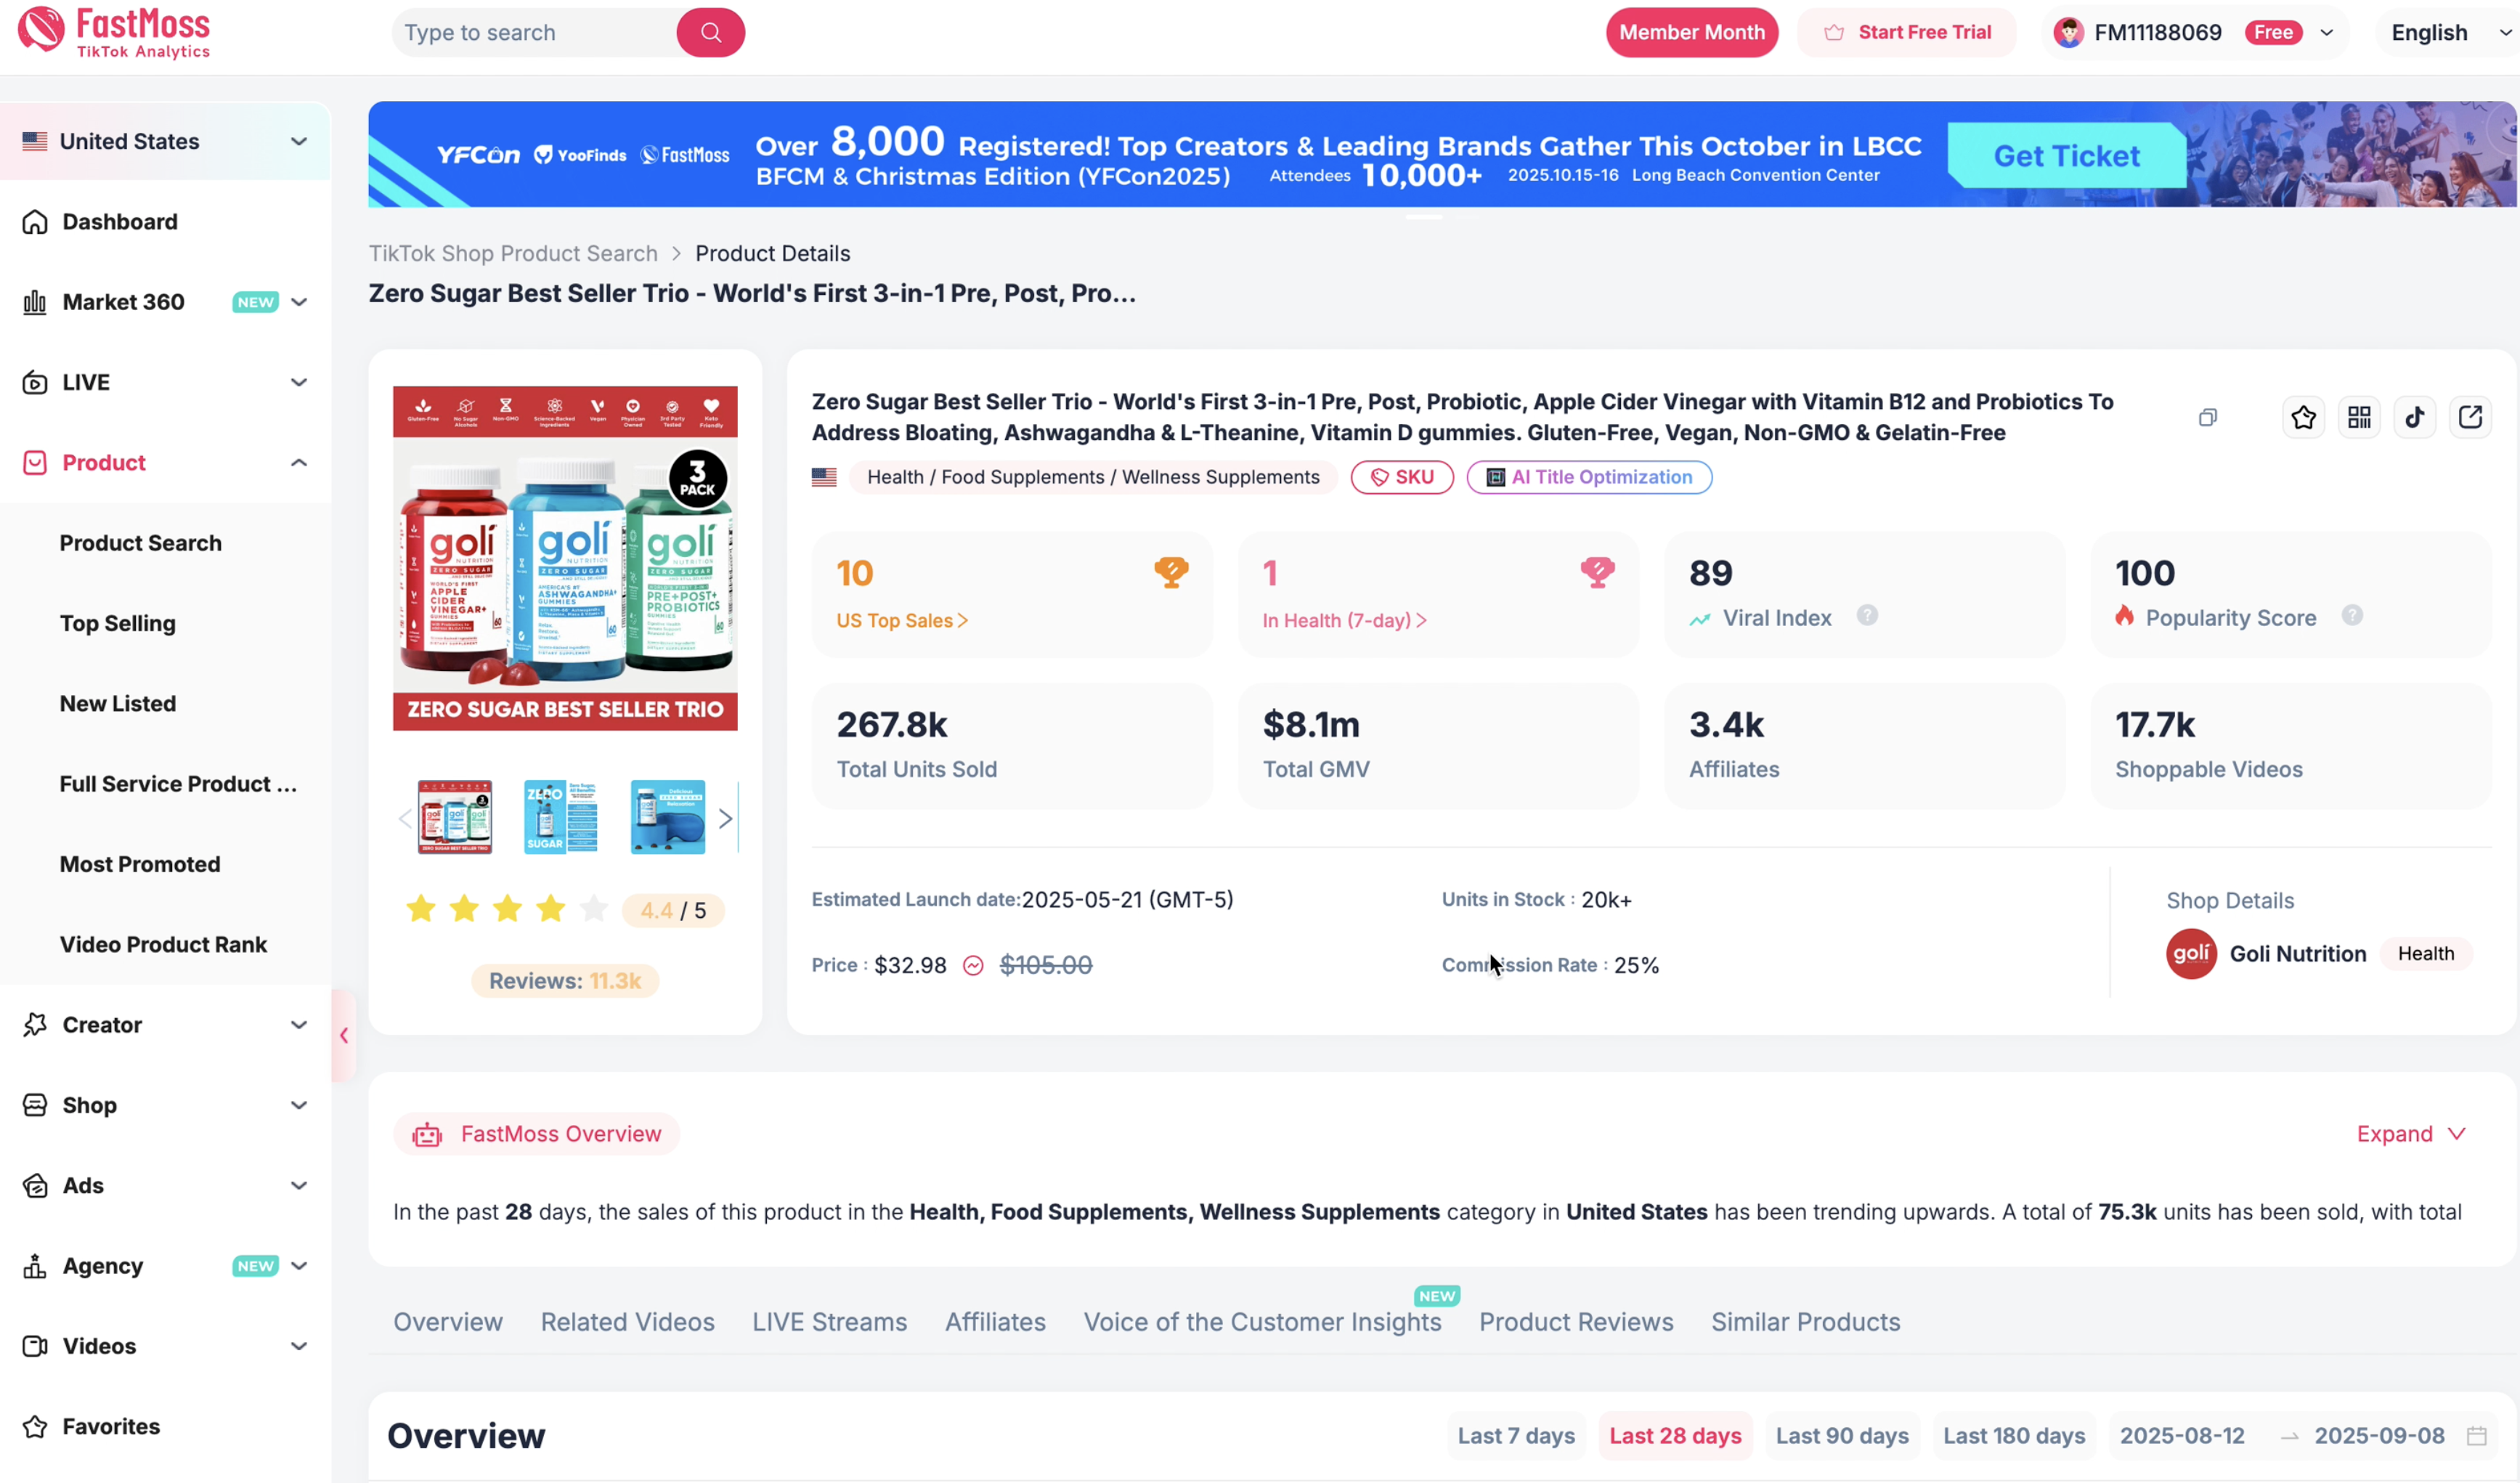Copy the product title with the copy icon
The height and width of the screenshot is (1483, 2520).
pos(2207,418)
